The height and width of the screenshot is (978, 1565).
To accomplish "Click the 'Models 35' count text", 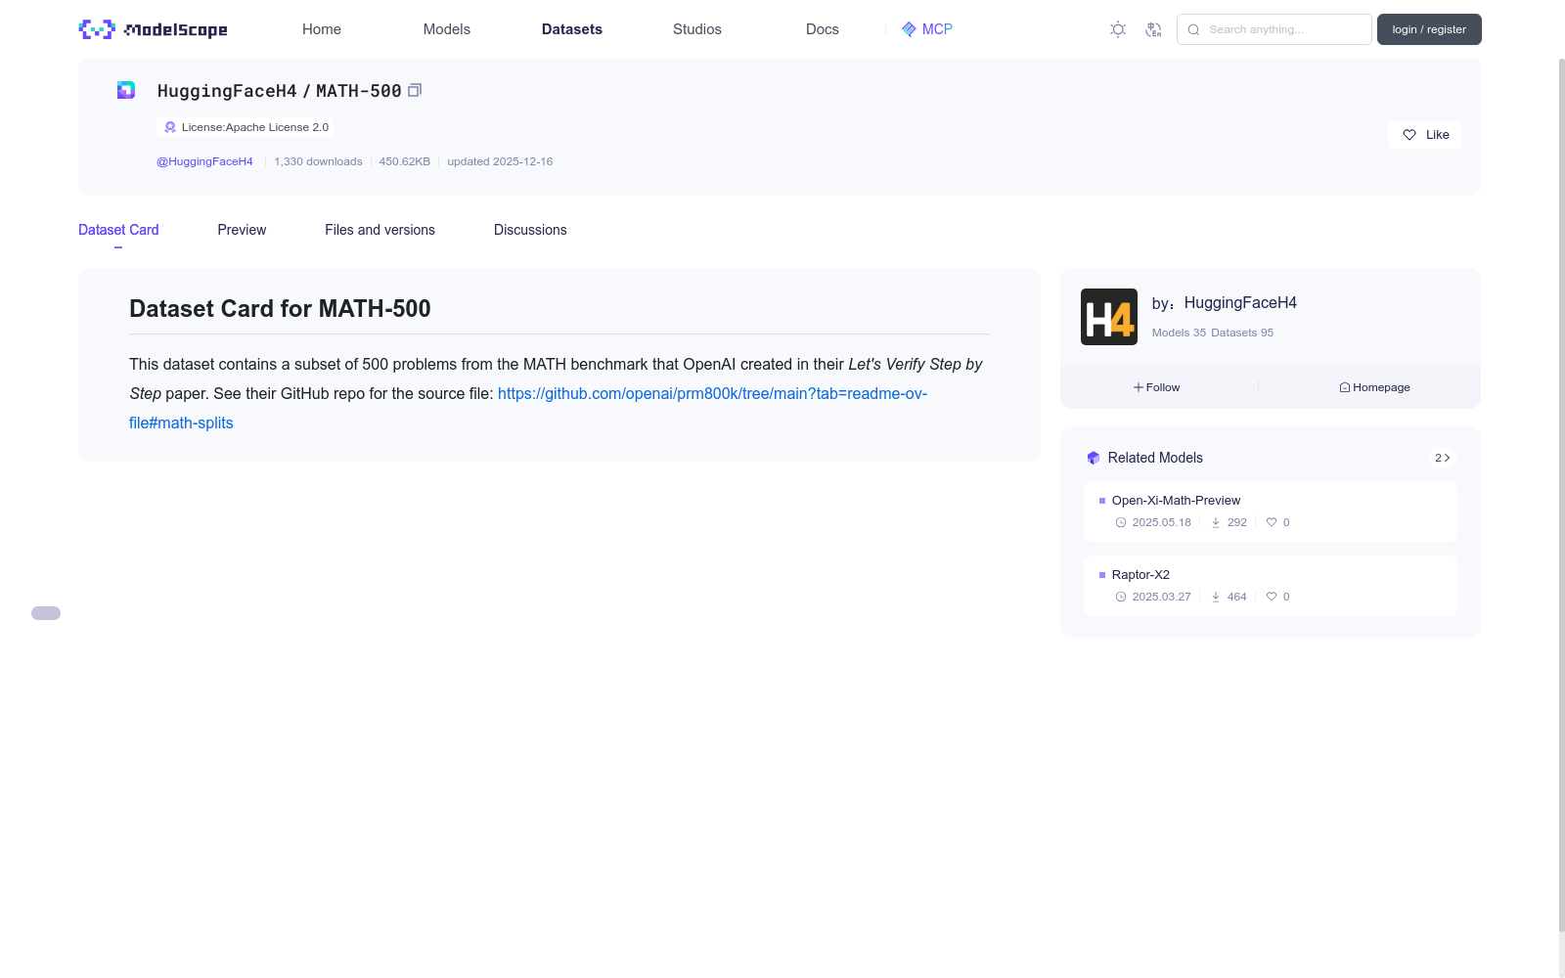I will point(1179,333).
